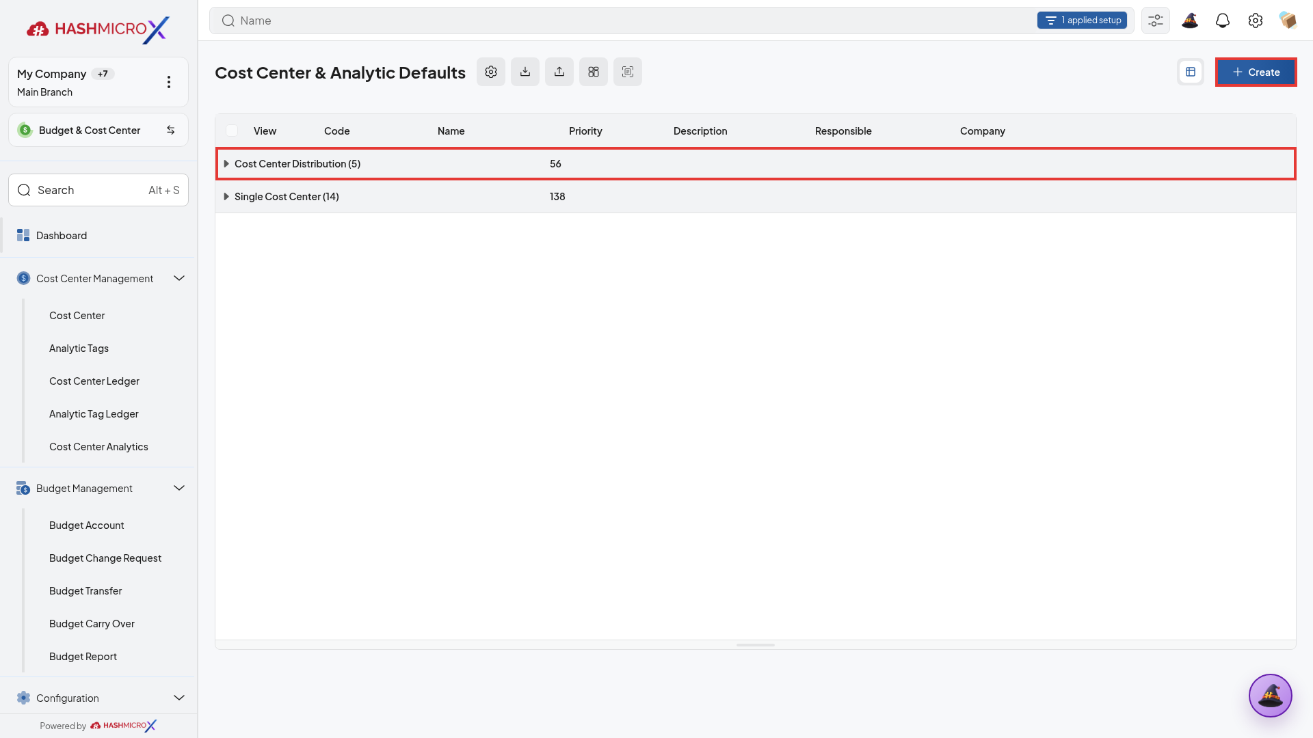Open Budget Change Request menu item

105,558
